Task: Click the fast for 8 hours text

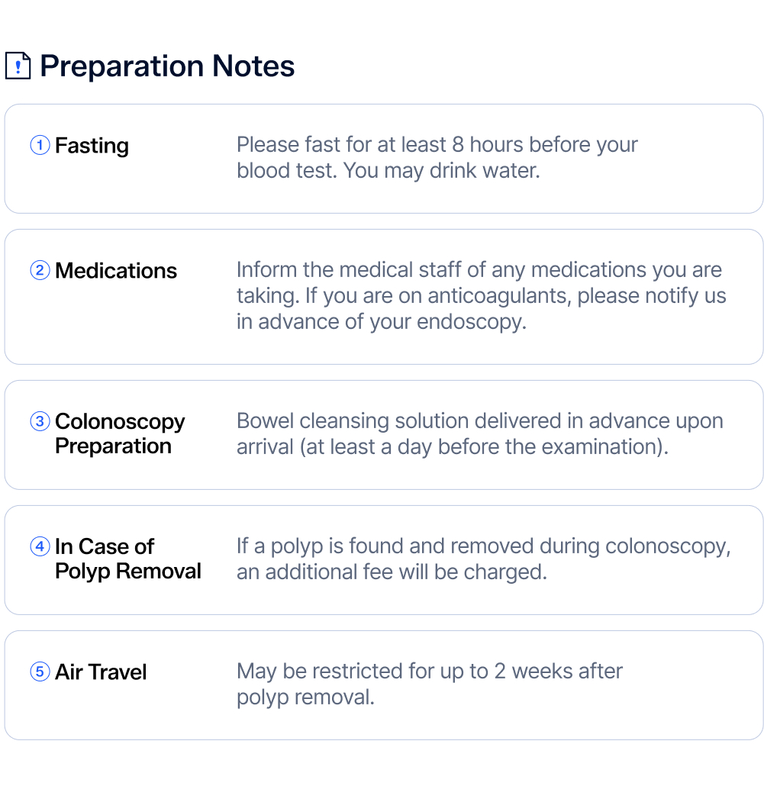Action: [x=437, y=145]
